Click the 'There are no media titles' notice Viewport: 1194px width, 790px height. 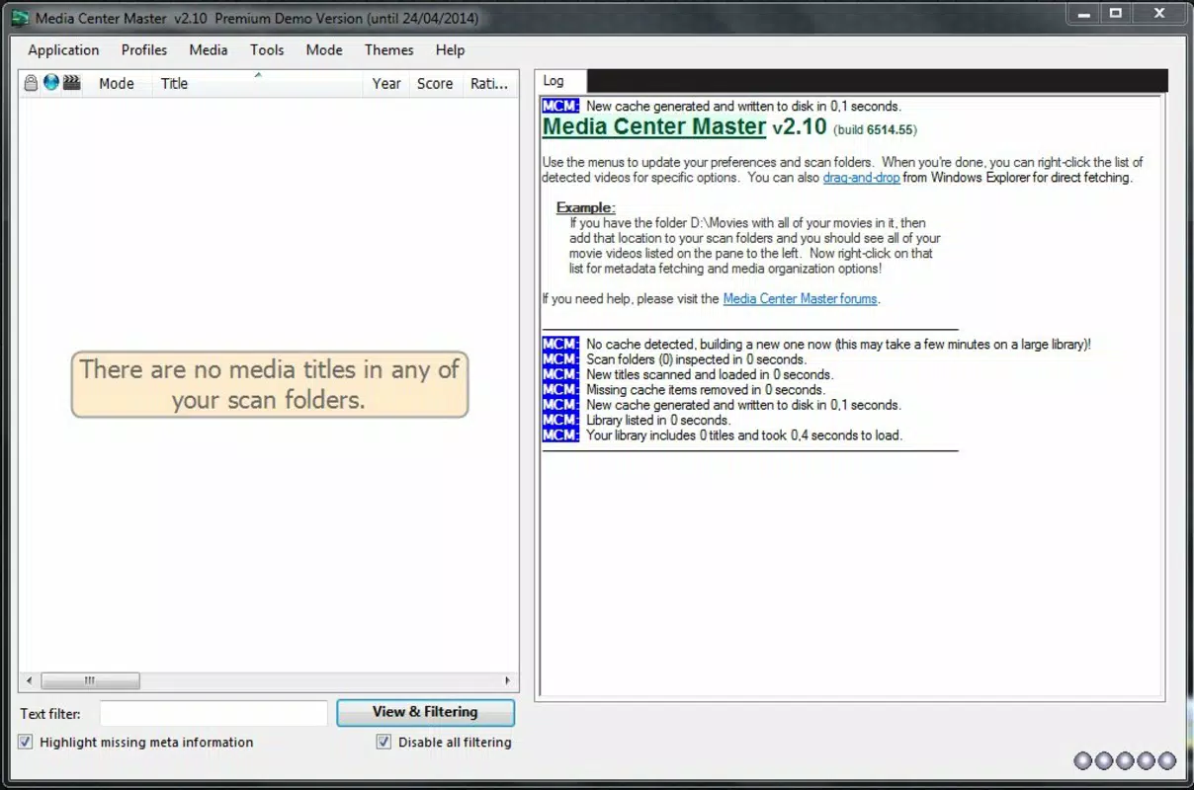click(270, 384)
